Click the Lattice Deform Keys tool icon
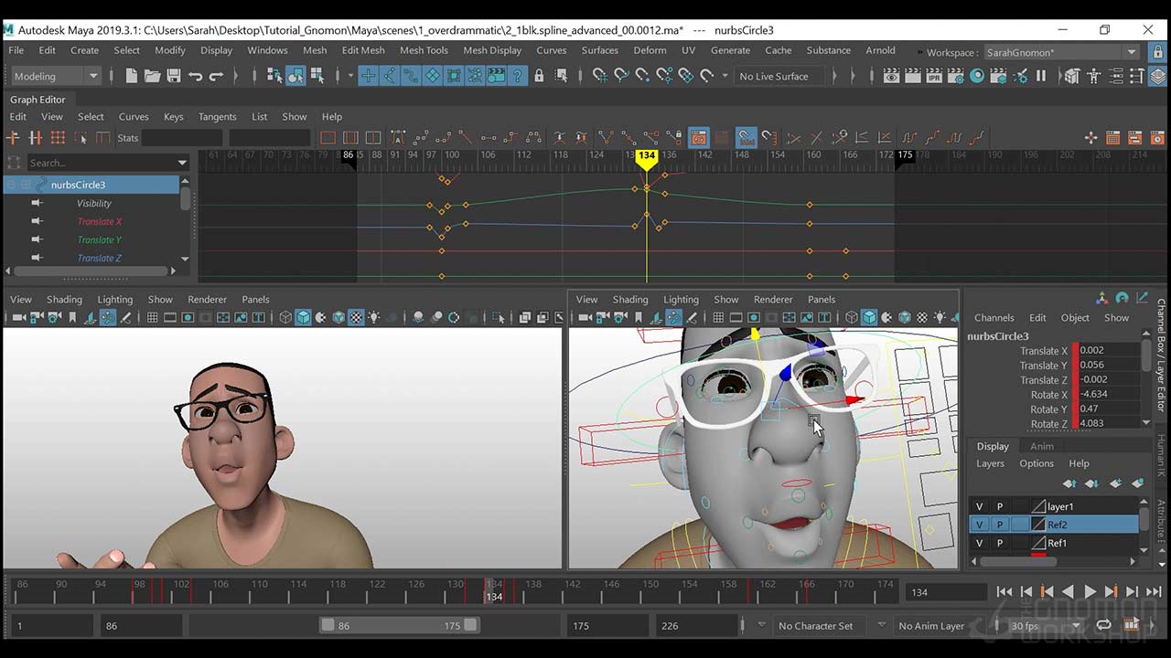Image resolution: width=1171 pixels, height=658 pixels. (58, 138)
